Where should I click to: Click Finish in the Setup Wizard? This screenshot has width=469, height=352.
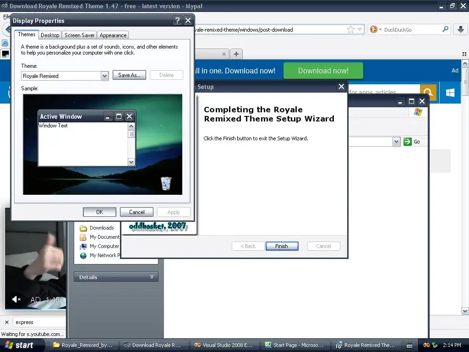(x=282, y=246)
